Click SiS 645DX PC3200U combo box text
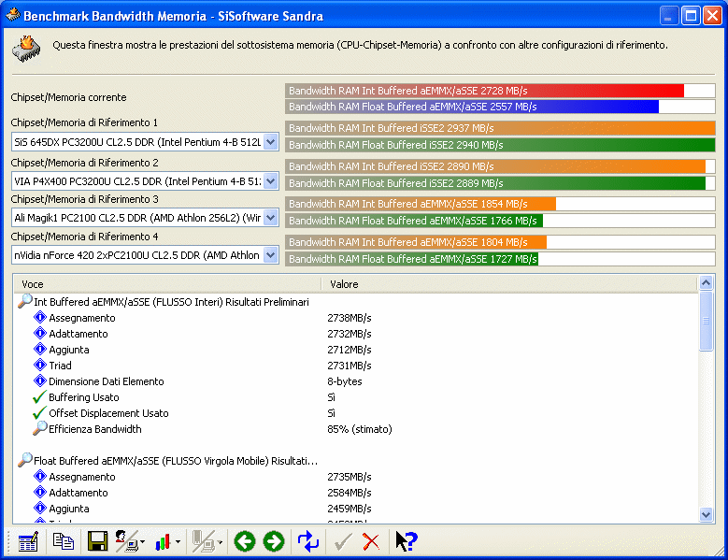728x560 pixels. (137, 142)
